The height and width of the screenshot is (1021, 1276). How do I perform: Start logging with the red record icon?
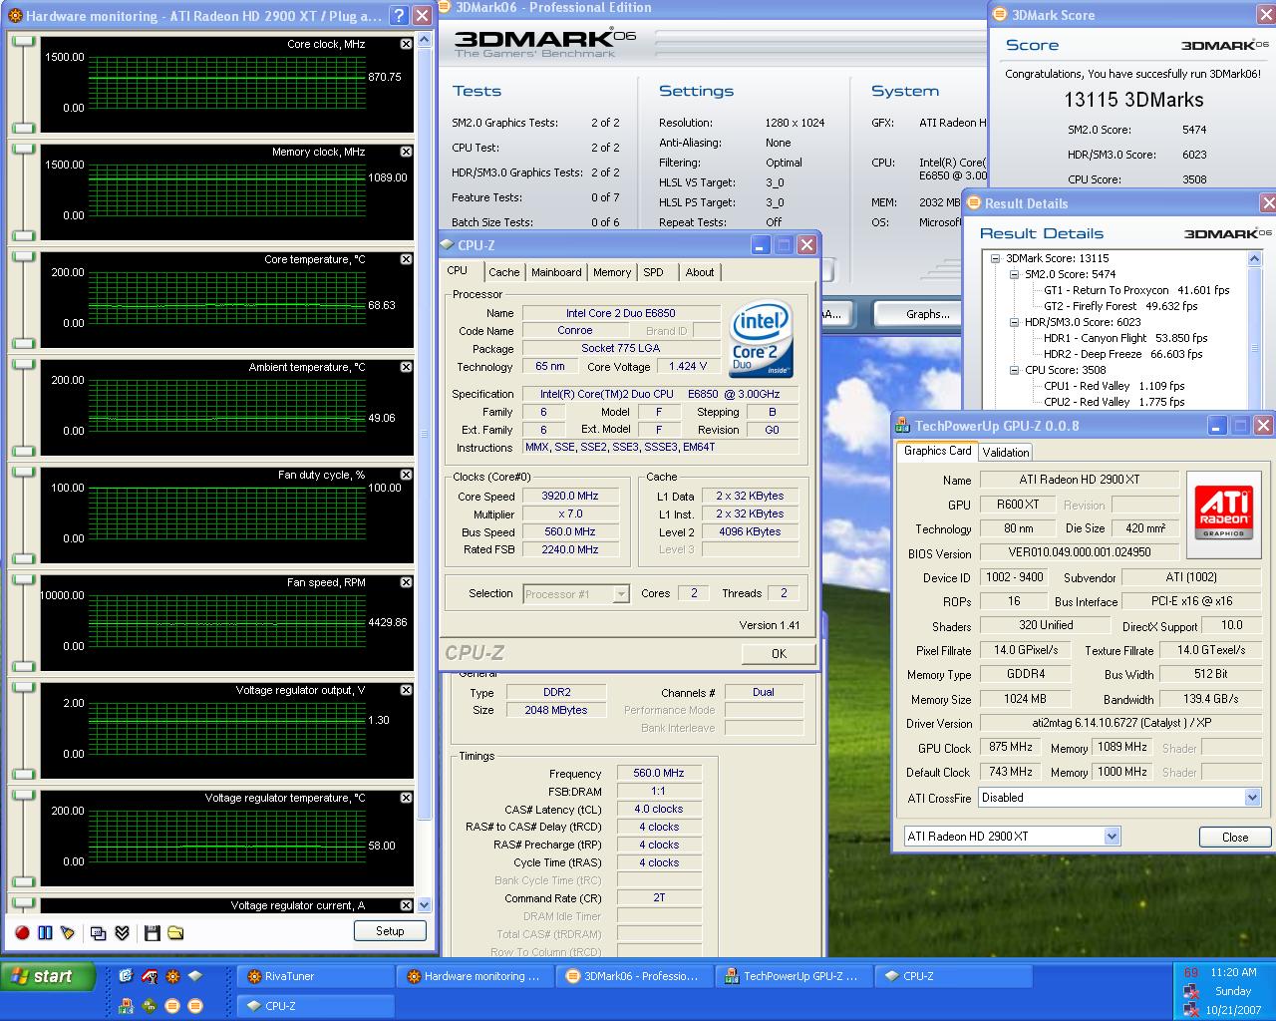click(x=22, y=933)
